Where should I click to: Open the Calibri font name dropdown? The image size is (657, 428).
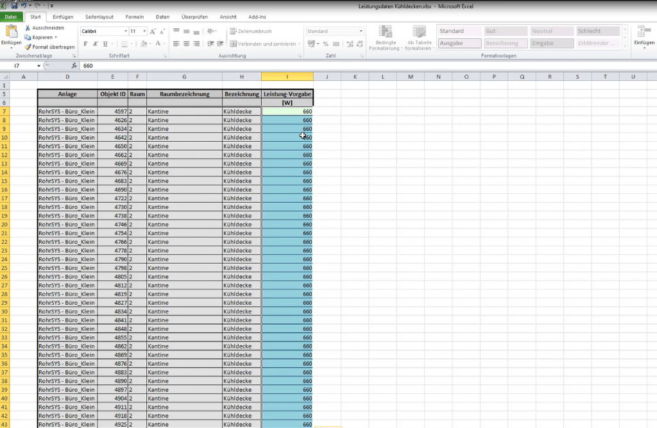pos(125,31)
